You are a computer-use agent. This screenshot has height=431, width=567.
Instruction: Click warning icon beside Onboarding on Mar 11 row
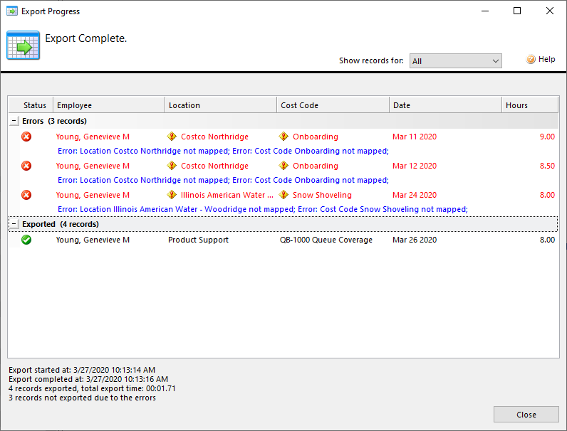click(x=283, y=137)
